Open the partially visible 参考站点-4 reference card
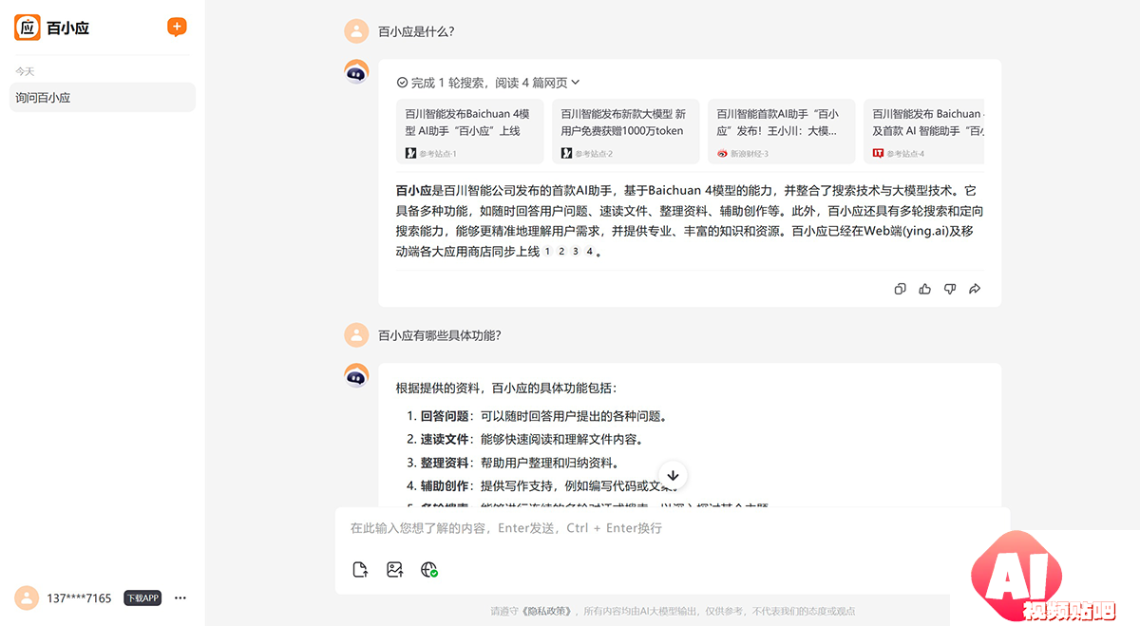 tap(924, 131)
